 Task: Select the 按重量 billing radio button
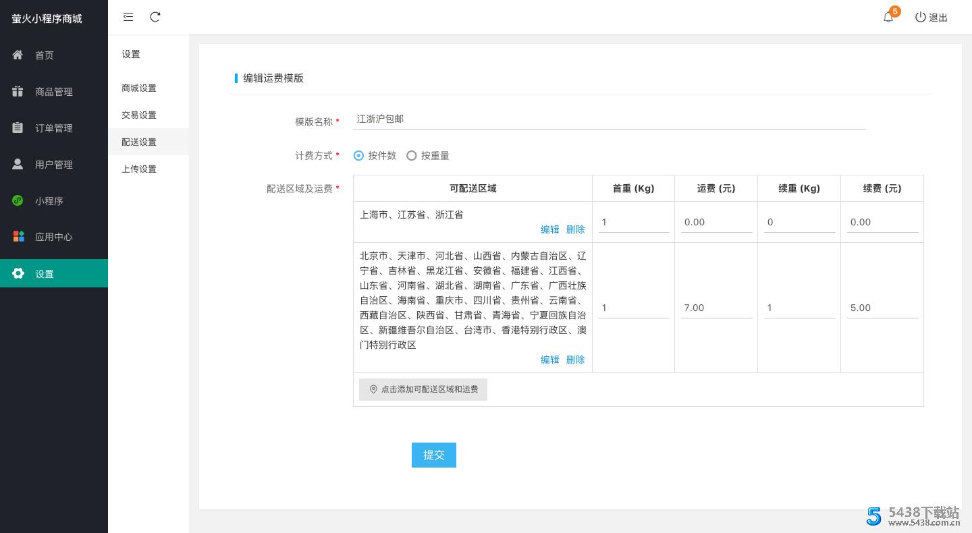(x=412, y=156)
